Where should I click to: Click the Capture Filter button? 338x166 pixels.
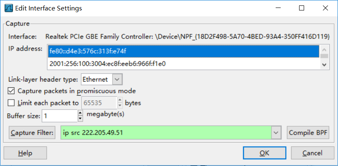coord(32,133)
